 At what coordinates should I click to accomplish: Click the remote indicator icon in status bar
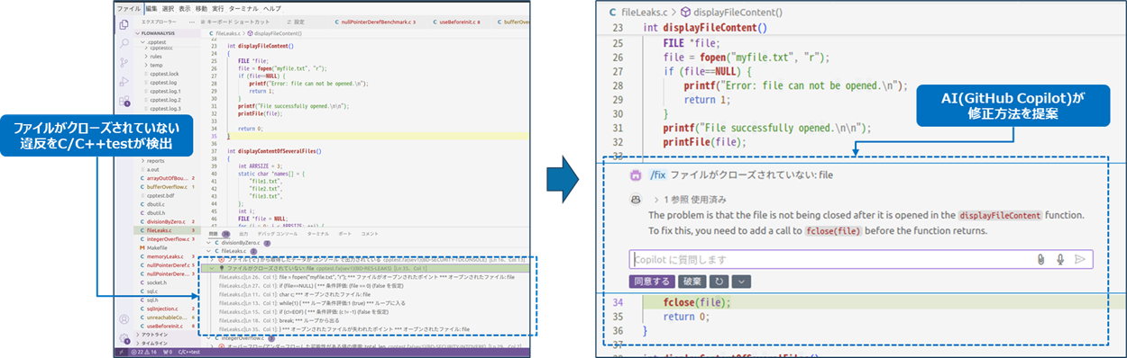pyautogui.click(x=121, y=352)
